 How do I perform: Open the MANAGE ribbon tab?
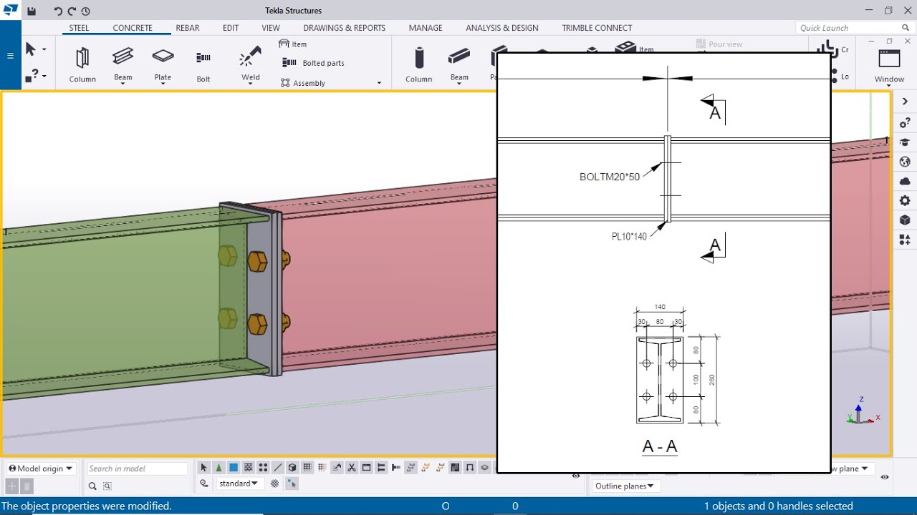pyautogui.click(x=426, y=28)
